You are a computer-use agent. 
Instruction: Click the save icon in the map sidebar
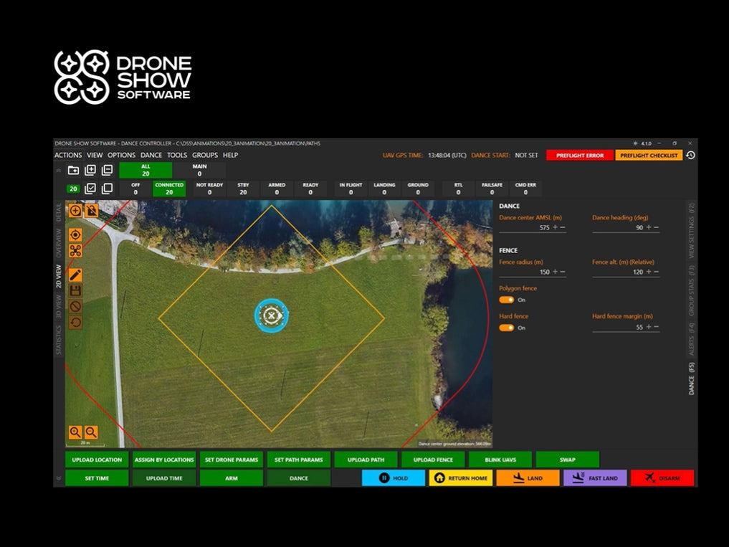[x=75, y=291]
